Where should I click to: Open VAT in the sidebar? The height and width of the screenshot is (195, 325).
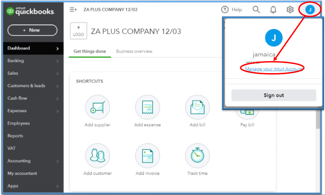(x=34, y=148)
